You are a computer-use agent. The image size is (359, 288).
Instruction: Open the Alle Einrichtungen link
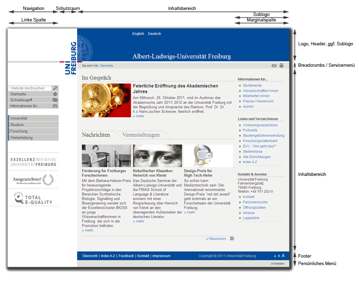(x=257, y=157)
